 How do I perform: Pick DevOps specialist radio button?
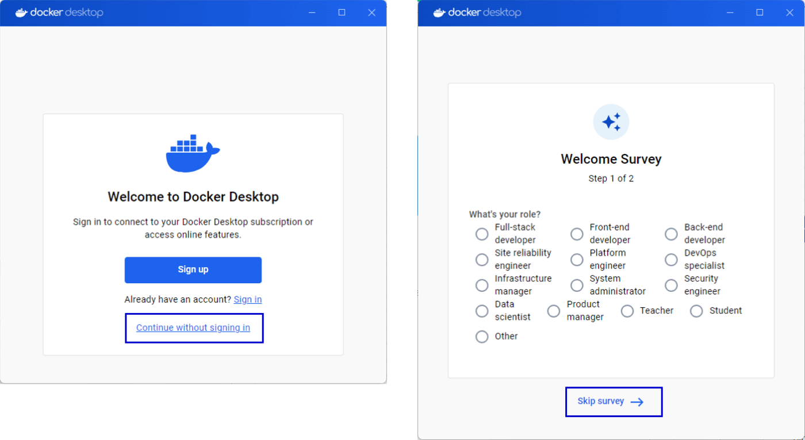(x=671, y=260)
